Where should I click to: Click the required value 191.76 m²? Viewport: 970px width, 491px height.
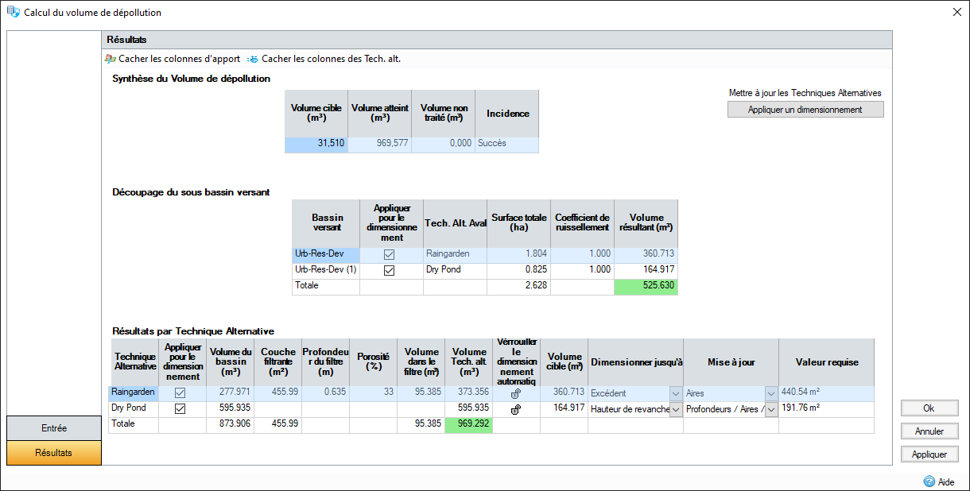click(x=827, y=409)
